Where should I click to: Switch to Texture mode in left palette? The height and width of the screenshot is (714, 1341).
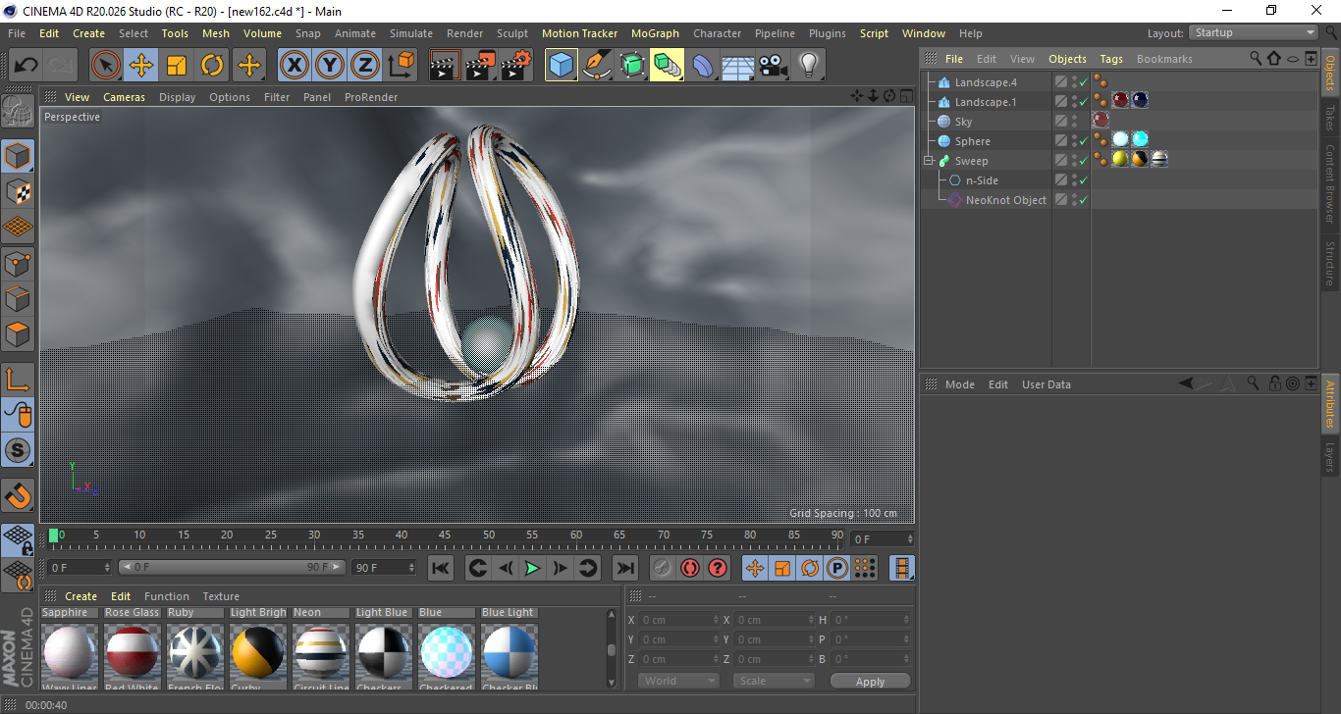click(18, 191)
